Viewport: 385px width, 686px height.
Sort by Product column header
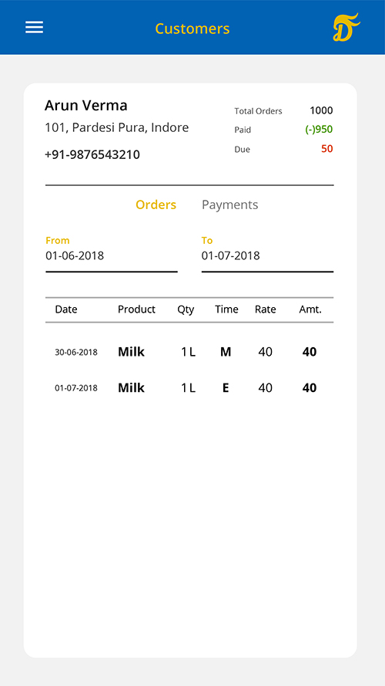136,309
